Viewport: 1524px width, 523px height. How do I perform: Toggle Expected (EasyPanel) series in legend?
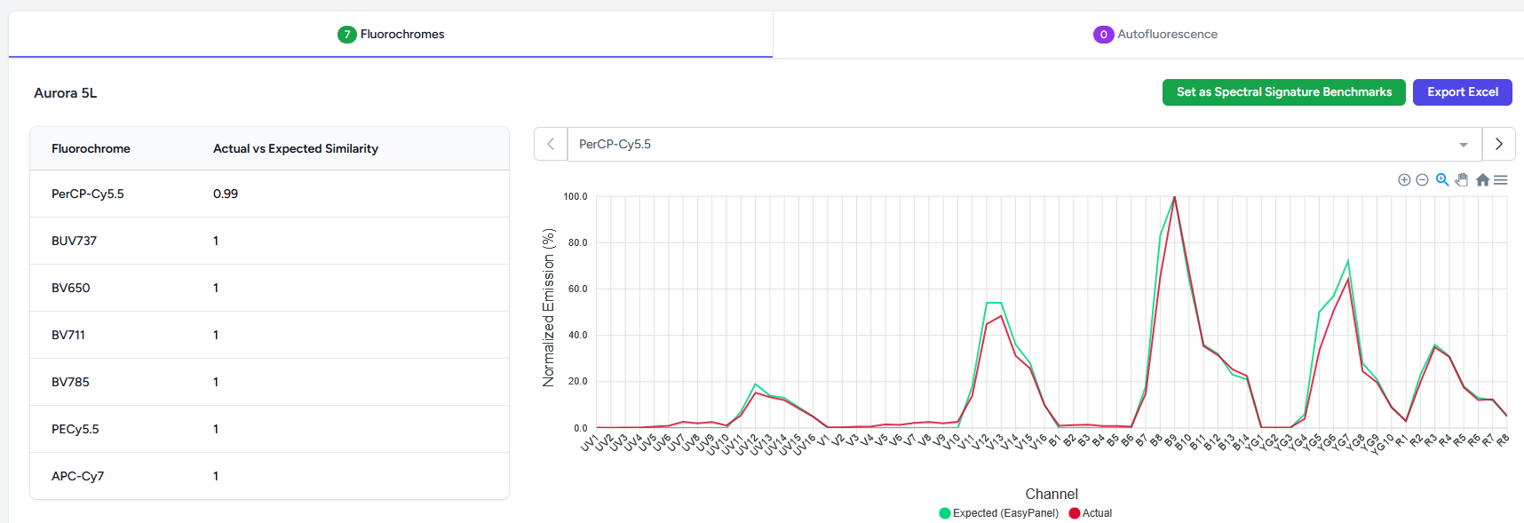pos(998,513)
